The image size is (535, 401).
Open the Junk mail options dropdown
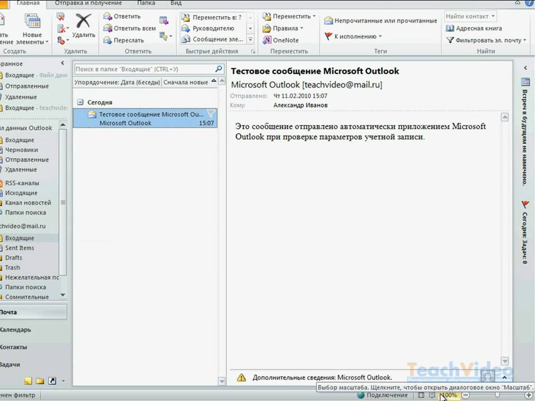point(63,41)
